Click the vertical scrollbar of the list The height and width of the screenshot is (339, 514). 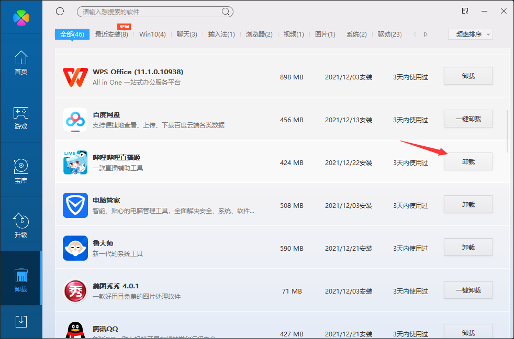pyautogui.click(x=507, y=131)
